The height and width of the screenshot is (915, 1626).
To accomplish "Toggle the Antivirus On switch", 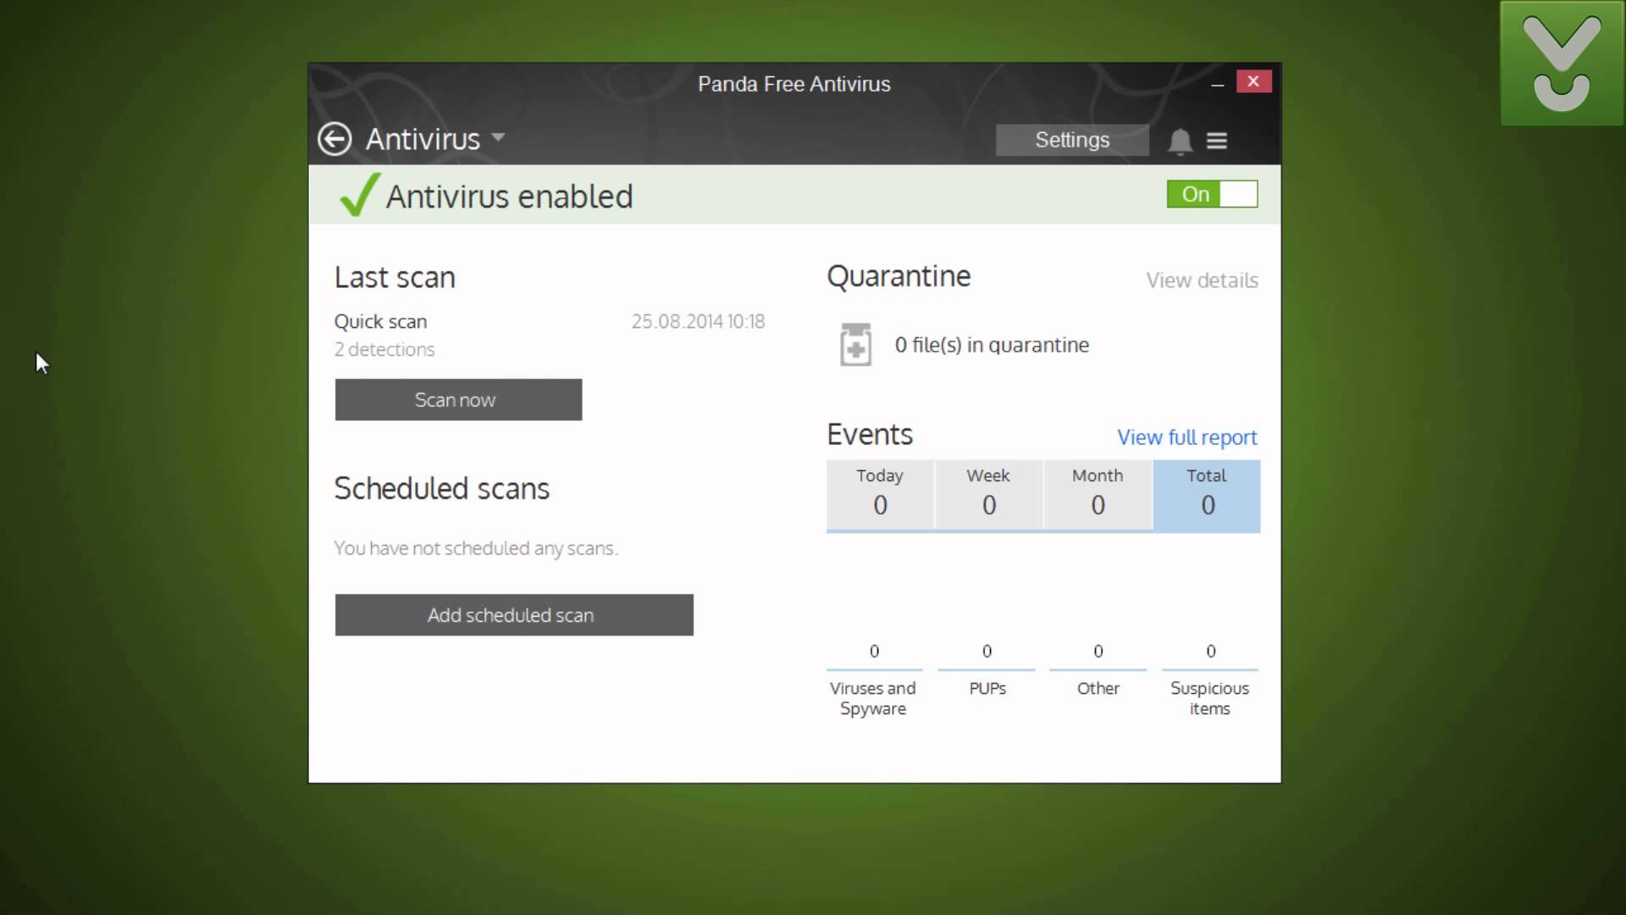I will point(1212,194).
